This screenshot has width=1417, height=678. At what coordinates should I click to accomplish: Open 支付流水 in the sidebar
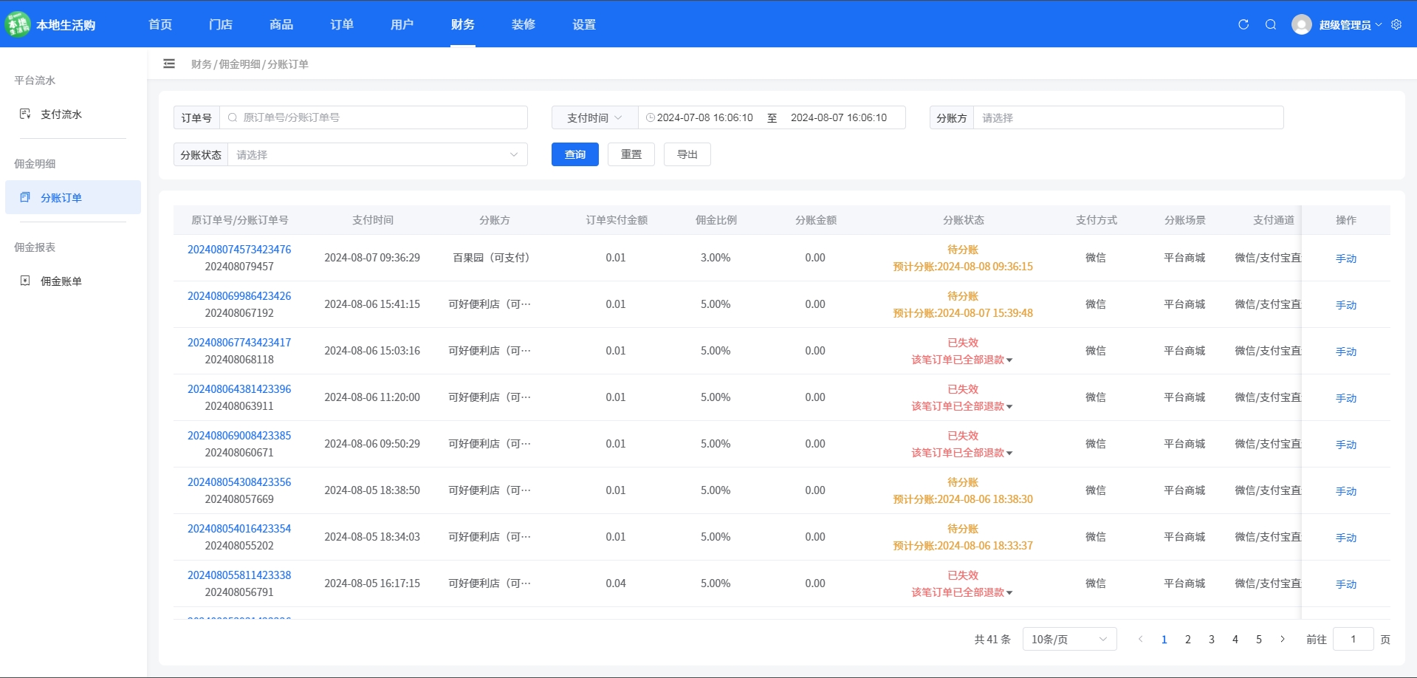pos(61,114)
